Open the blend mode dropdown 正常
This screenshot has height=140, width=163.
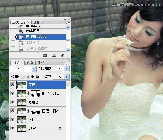point(23,69)
